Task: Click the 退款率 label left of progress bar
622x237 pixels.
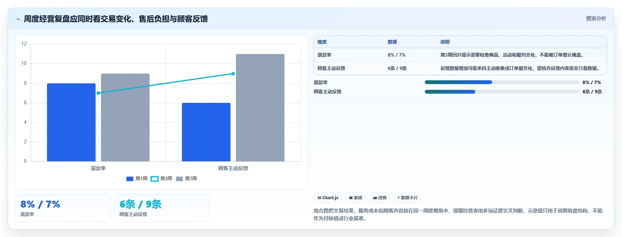Action: click(x=321, y=83)
